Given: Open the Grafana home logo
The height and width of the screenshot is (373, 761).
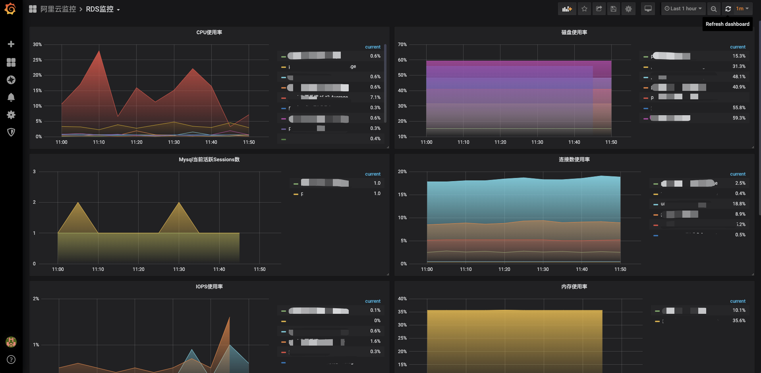Looking at the screenshot, I should point(10,9).
